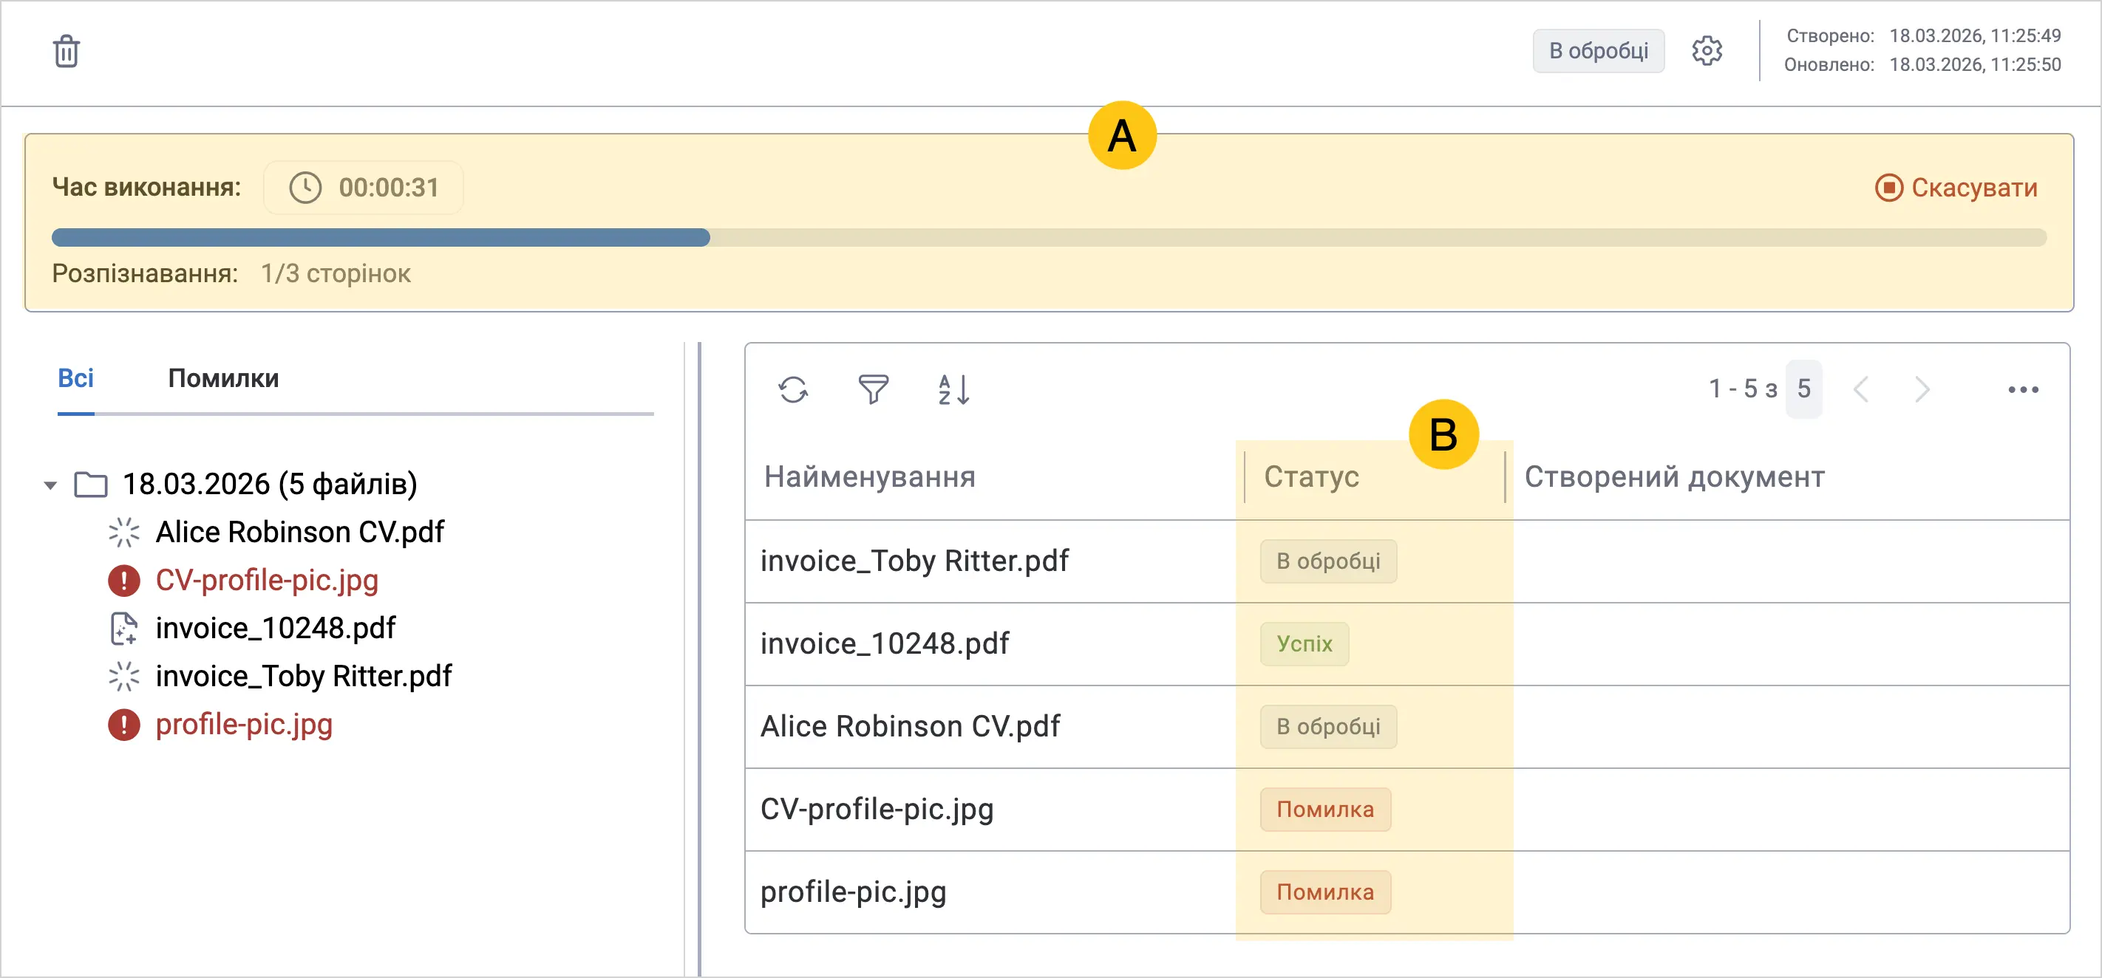2102x978 pixels.
Task: Click profile-pic.jpg table row name
Action: 854,892
